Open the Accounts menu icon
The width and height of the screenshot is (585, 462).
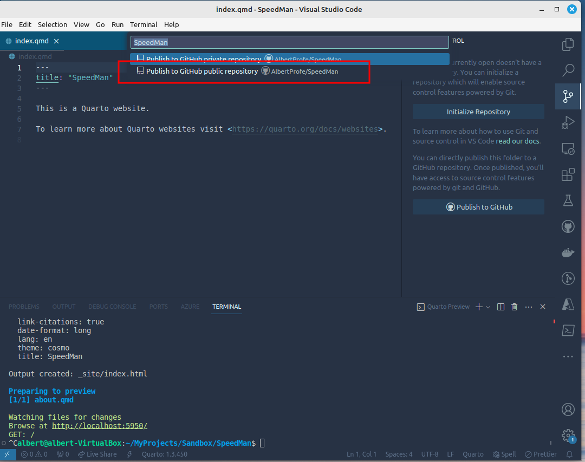(x=568, y=409)
